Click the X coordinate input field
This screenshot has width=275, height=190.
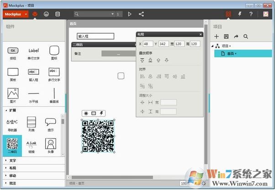tap(148, 44)
